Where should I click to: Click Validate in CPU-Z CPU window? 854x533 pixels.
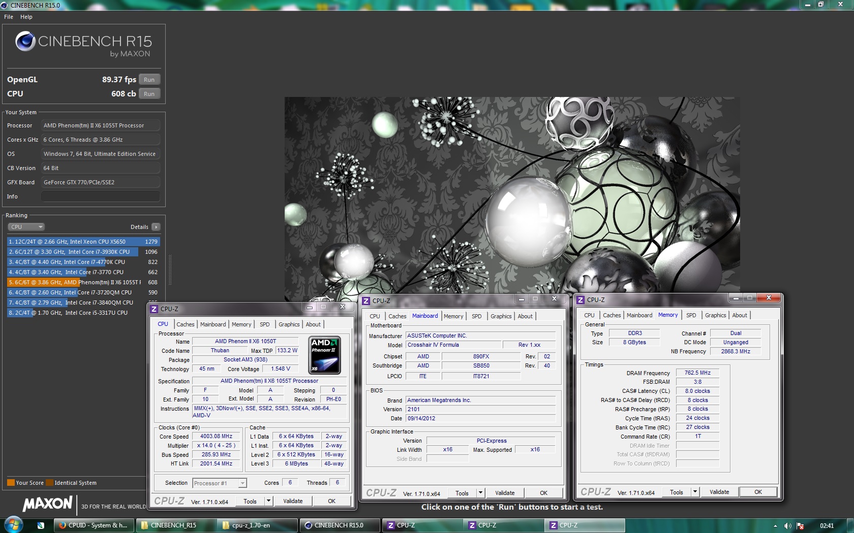pos(293,501)
